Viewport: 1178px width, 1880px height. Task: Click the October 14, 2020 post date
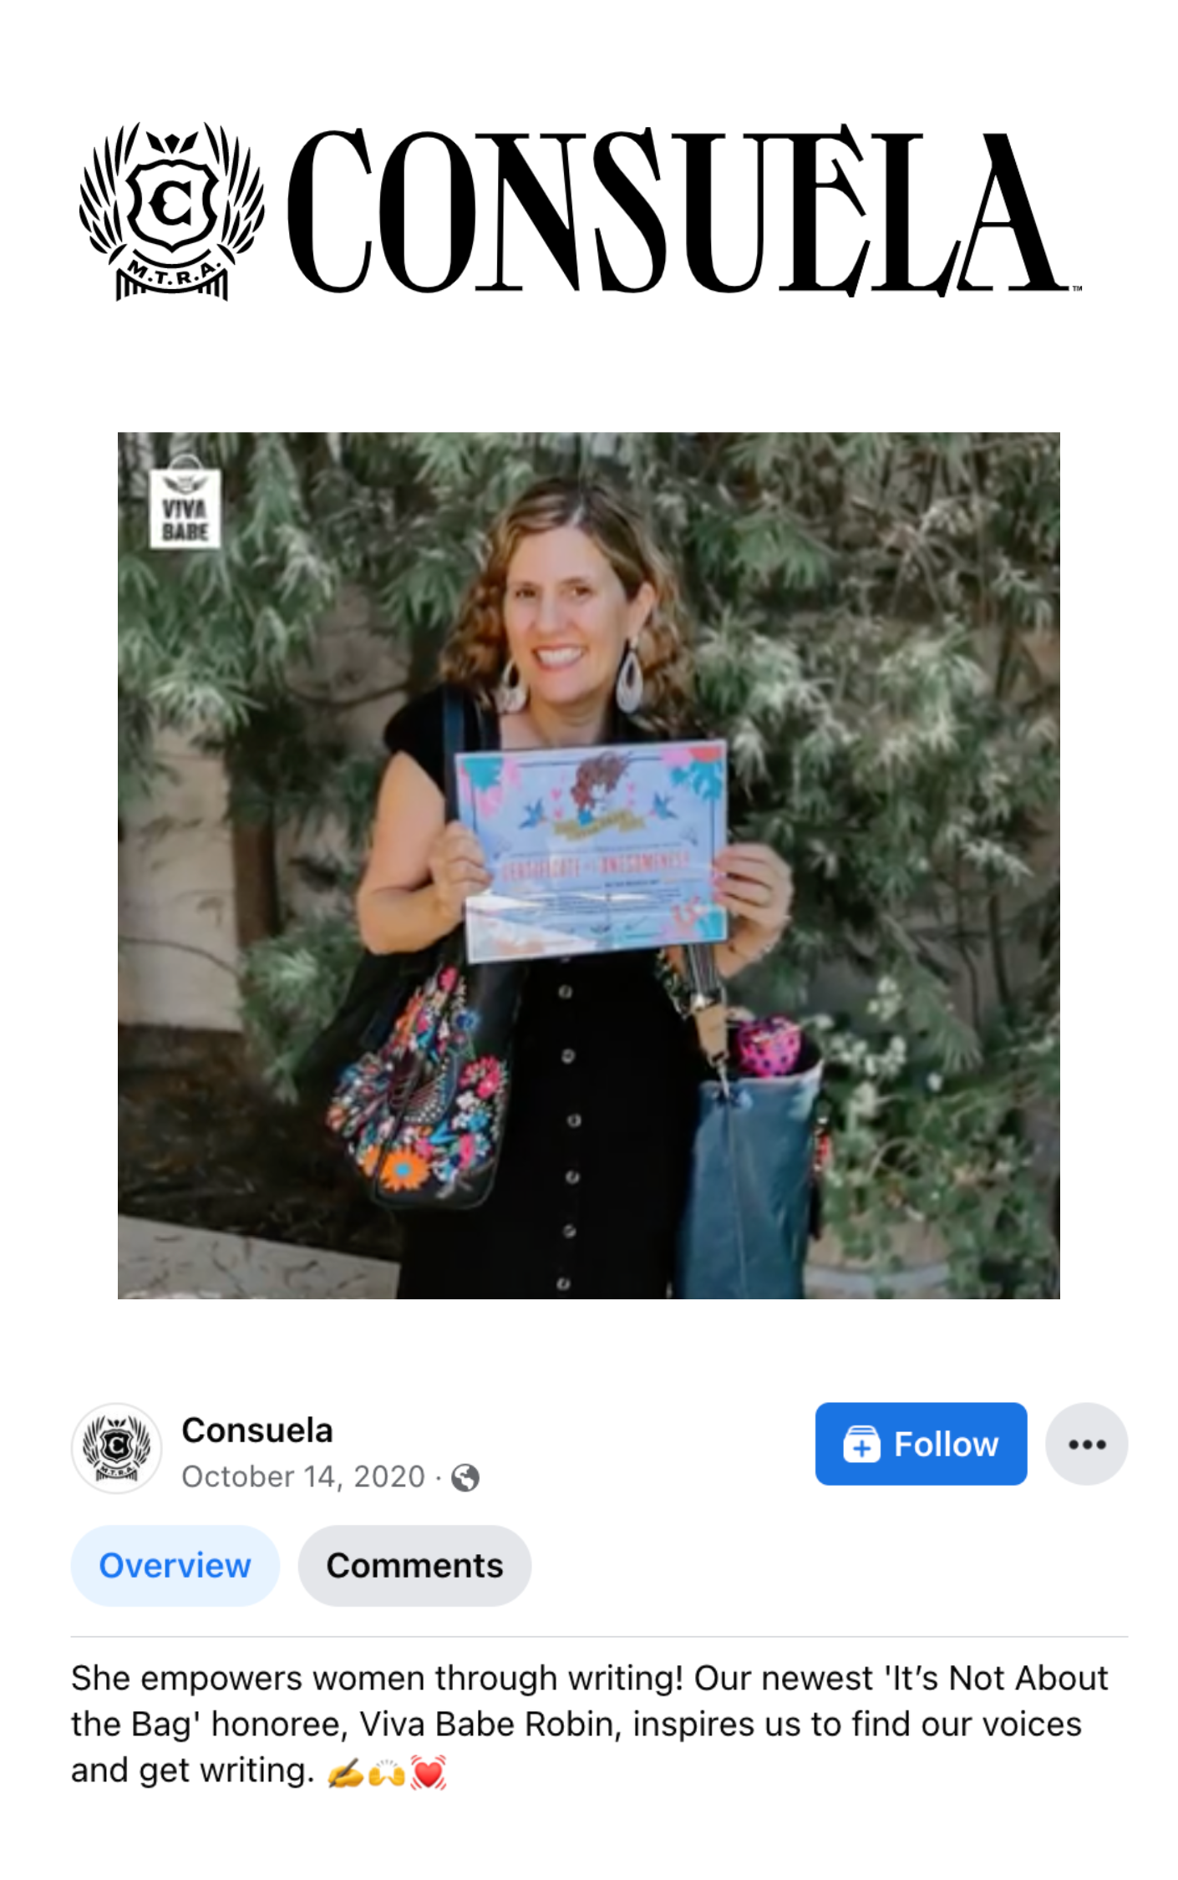point(303,1476)
